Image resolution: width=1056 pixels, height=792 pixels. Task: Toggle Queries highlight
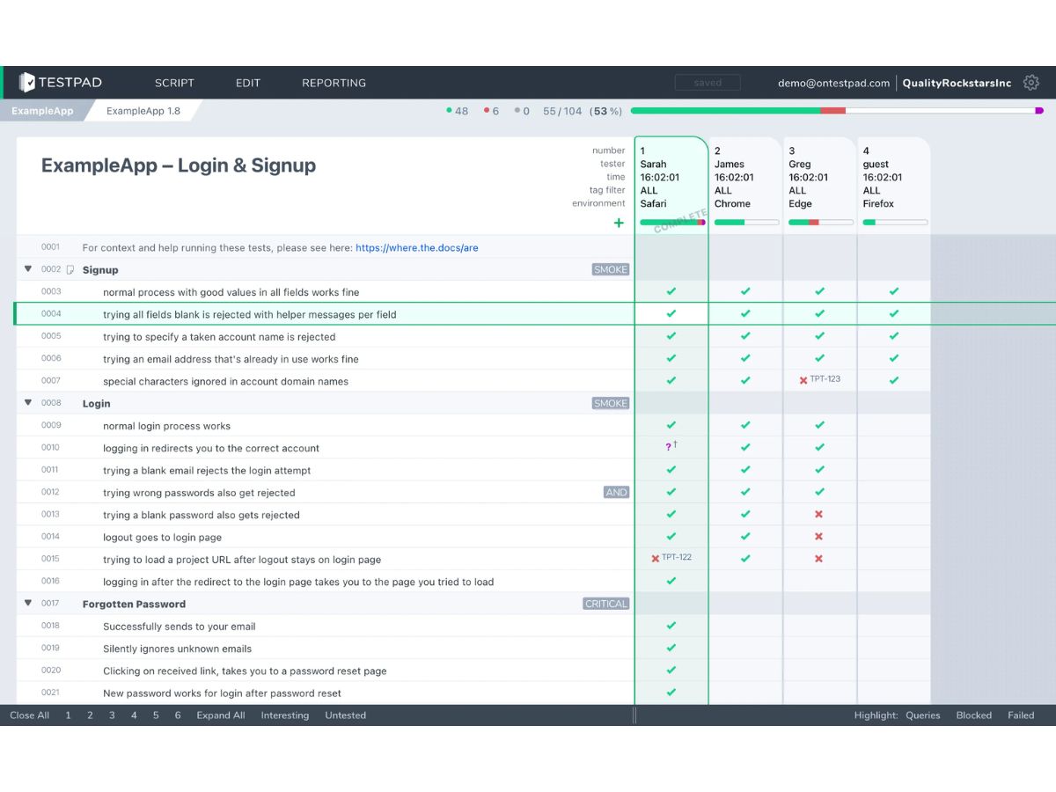coord(923,715)
